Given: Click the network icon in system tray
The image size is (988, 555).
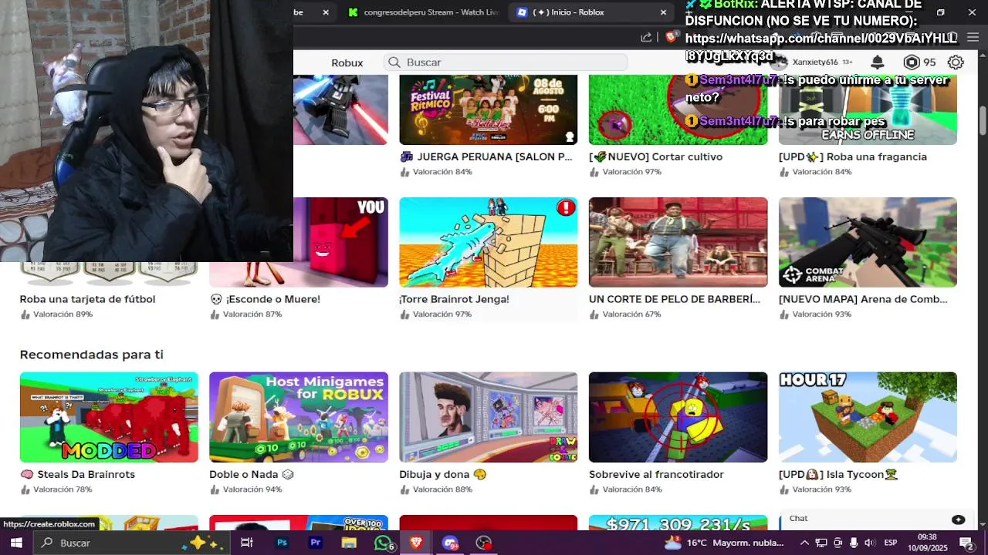Looking at the screenshot, I should 821,543.
